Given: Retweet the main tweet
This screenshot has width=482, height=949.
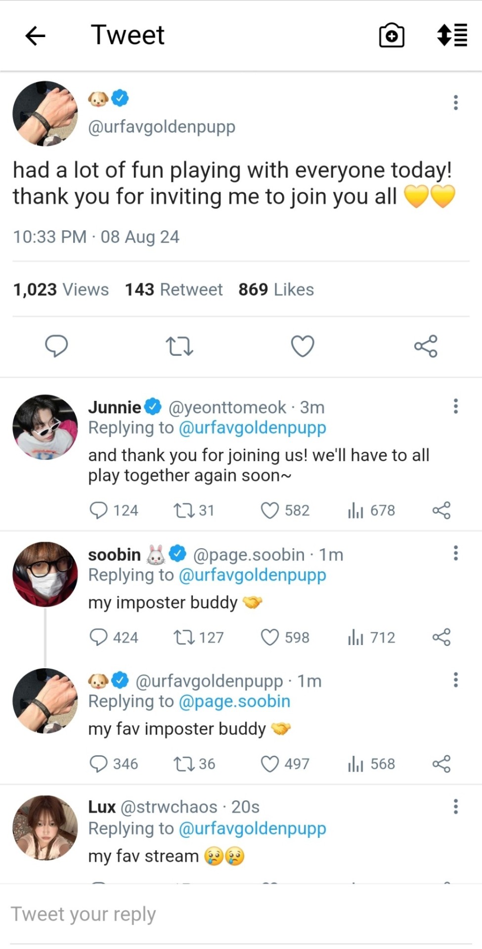Looking at the screenshot, I should (179, 346).
